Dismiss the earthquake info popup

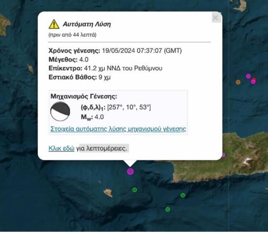(x=215, y=17)
